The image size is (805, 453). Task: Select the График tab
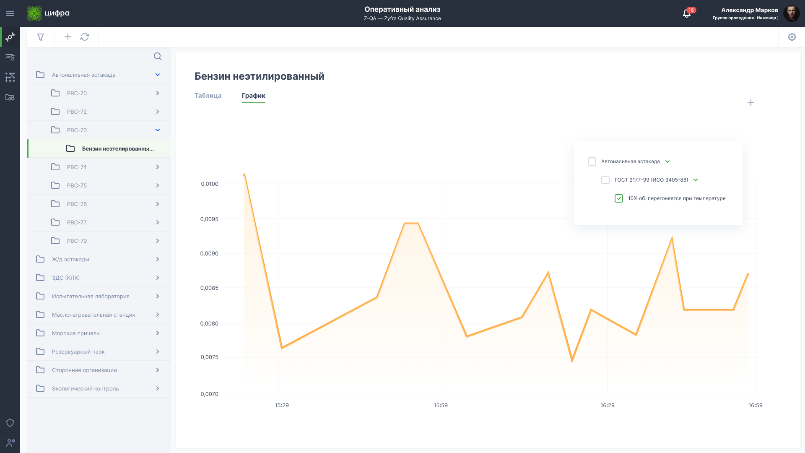pos(253,96)
